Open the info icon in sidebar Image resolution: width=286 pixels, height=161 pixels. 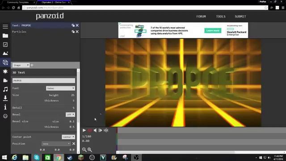point(5,107)
